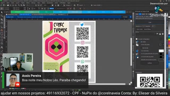
Task: Click the Save disk icon
Action: pos(8,5)
